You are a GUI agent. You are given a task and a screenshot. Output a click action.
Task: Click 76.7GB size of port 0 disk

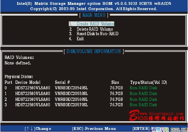(x=116, y=88)
